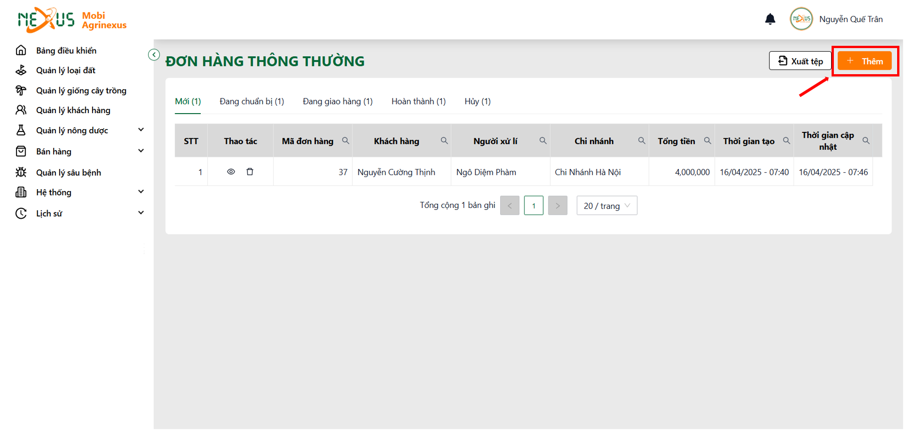Click the Nexus Mobi Agrinexus logo
This screenshot has width=904, height=430.
click(x=72, y=20)
